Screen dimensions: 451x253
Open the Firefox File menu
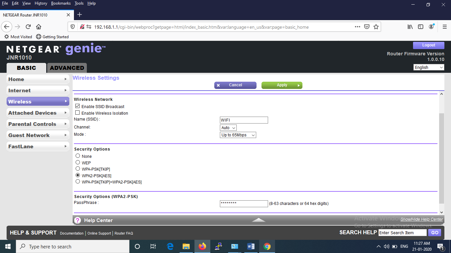(x=5, y=3)
